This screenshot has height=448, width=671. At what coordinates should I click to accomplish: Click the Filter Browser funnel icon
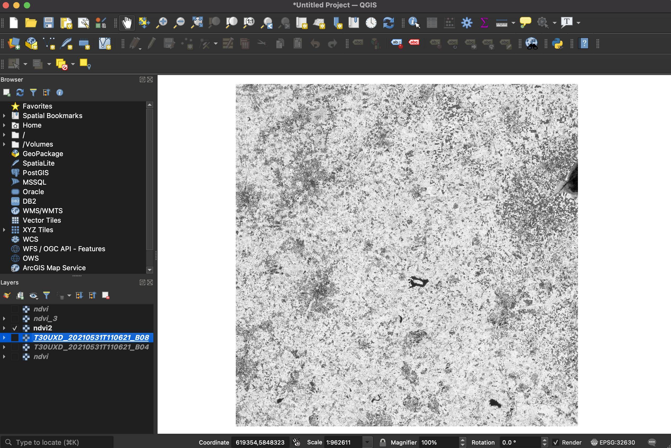click(x=33, y=92)
